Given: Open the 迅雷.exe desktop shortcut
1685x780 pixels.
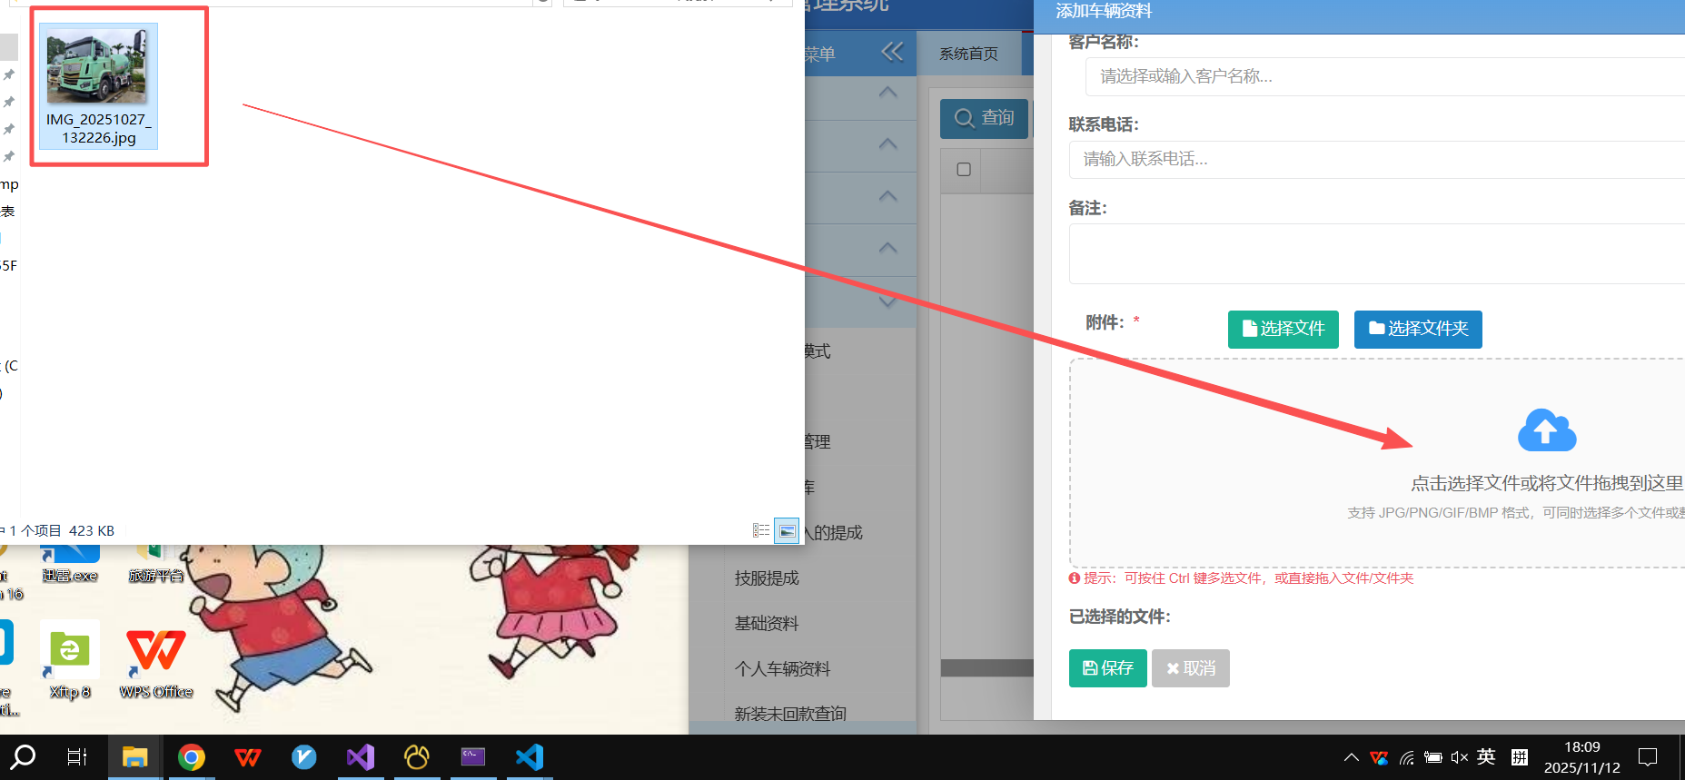Looking at the screenshot, I should 70,565.
